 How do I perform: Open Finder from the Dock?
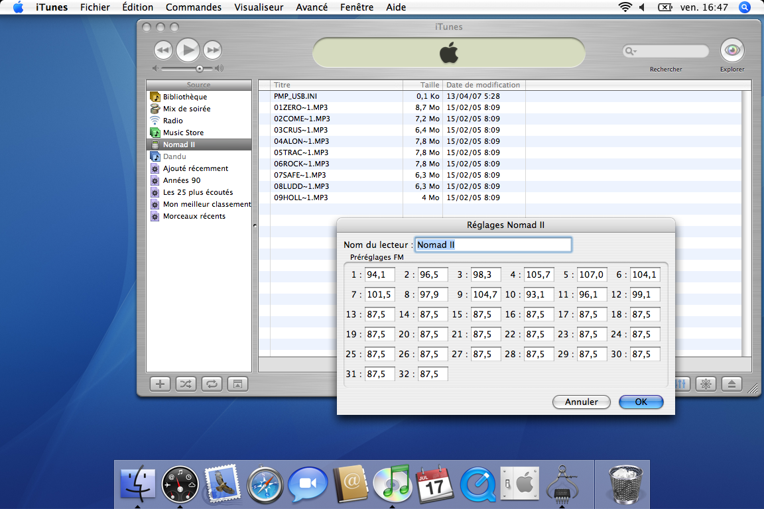138,484
